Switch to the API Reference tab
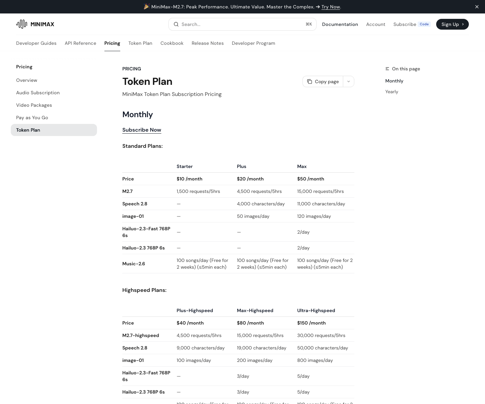The image size is (485, 404). (80, 43)
